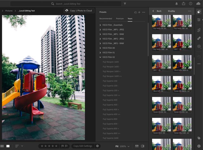Open the Keywords tag panel
The width and height of the screenshot is (203, 150).
[199, 139]
